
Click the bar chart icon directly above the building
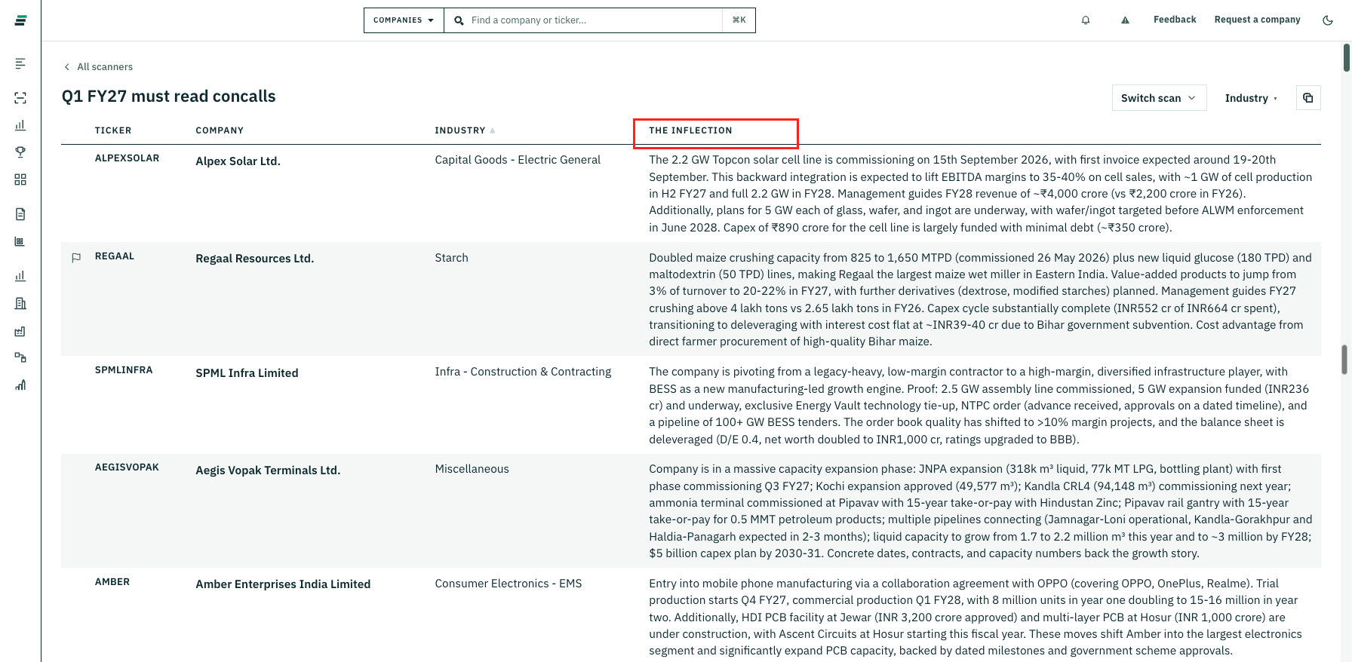pos(20,276)
